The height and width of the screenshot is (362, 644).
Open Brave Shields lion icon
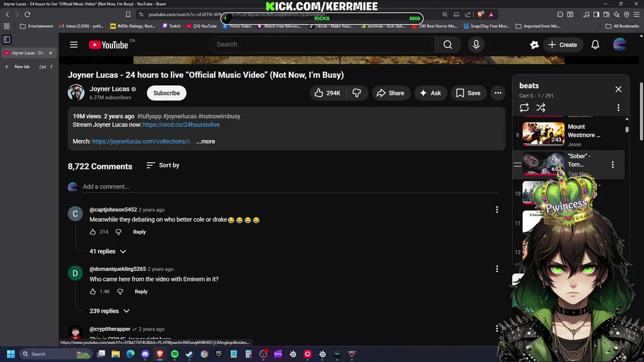tap(480, 15)
